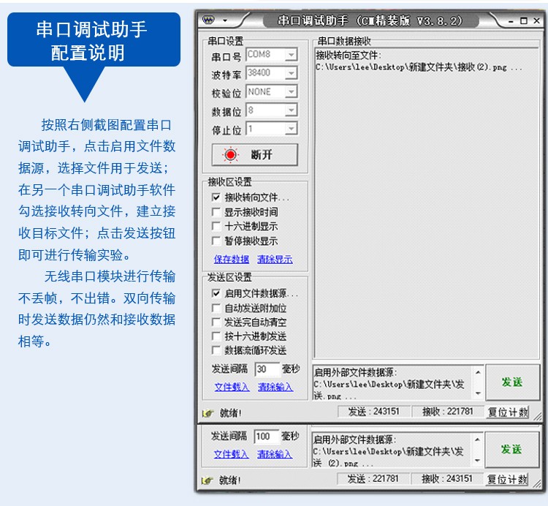Enable 数据流循环发送 checkbox
548x506 pixels.
(x=216, y=350)
